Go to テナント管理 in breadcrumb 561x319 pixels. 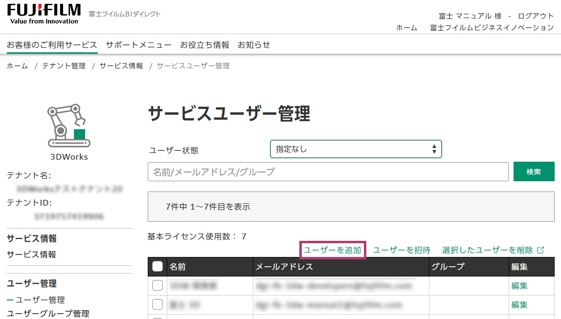64,66
